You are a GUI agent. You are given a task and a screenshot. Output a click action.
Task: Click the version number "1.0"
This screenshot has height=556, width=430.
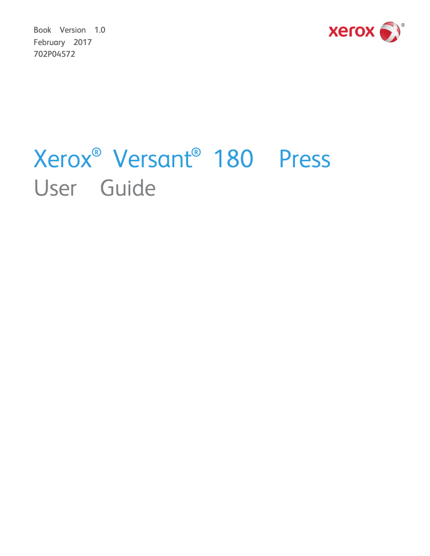coord(100,30)
